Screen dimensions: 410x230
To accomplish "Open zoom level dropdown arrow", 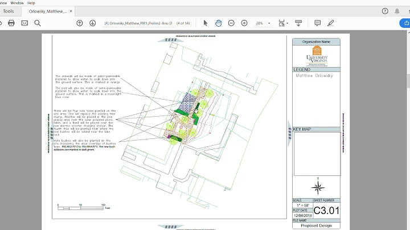I will point(269,23).
